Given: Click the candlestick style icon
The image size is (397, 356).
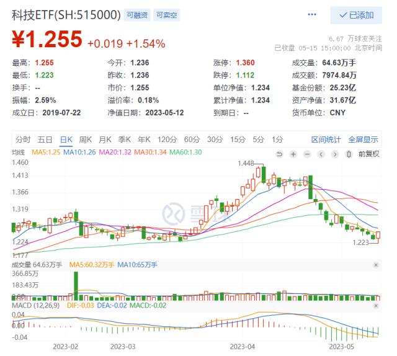Looking at the screenshot, I should click(349, 154).
